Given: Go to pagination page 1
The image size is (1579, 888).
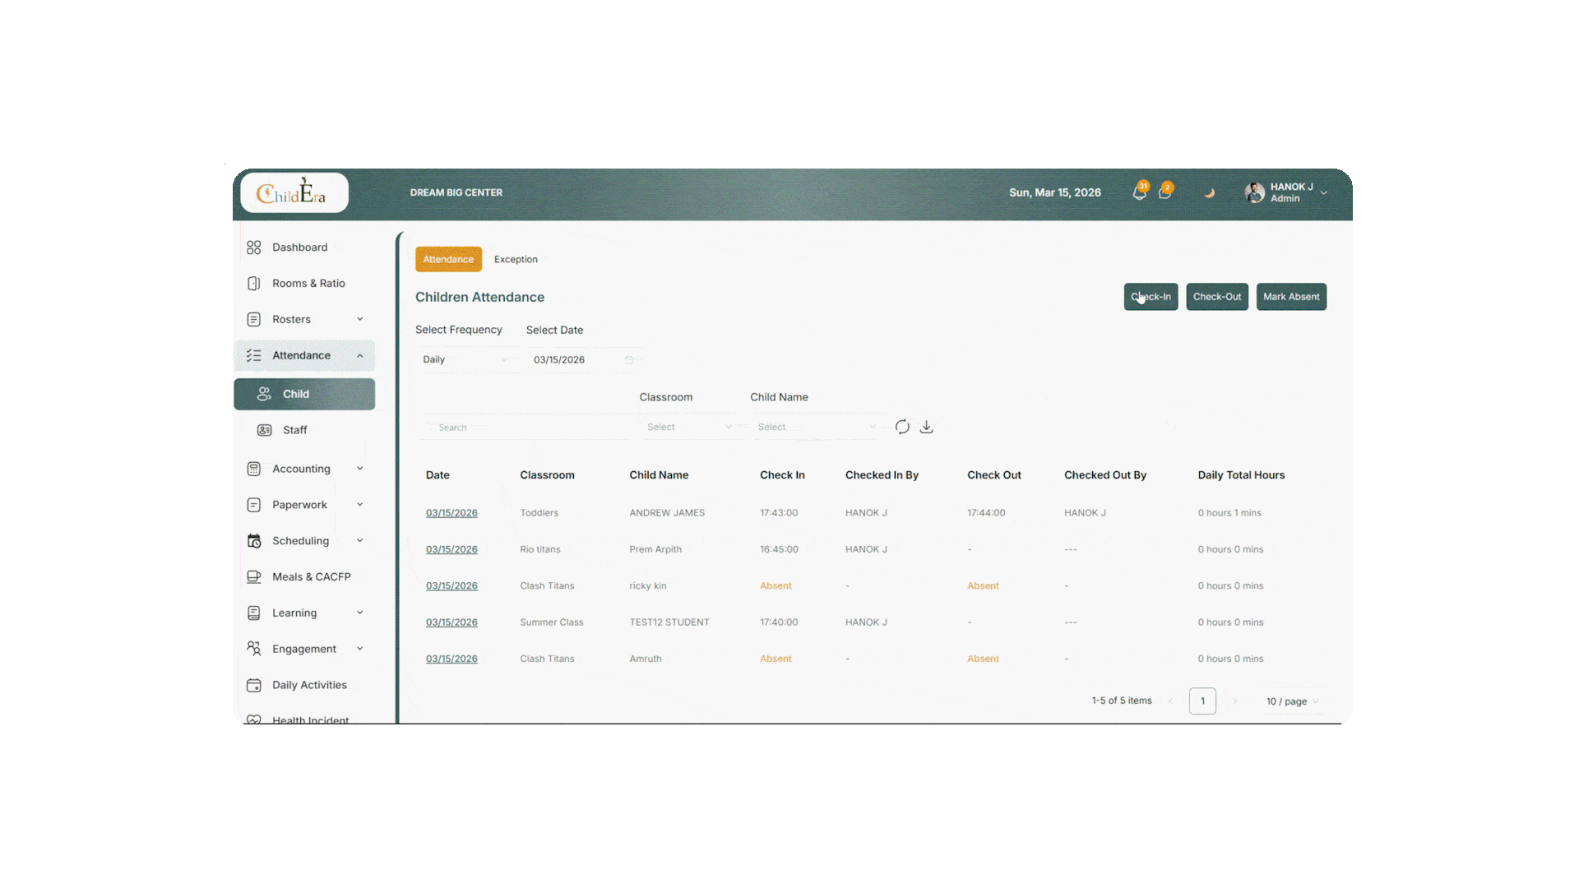Looking at the screenshot, I should click(x=1202, y=701).
